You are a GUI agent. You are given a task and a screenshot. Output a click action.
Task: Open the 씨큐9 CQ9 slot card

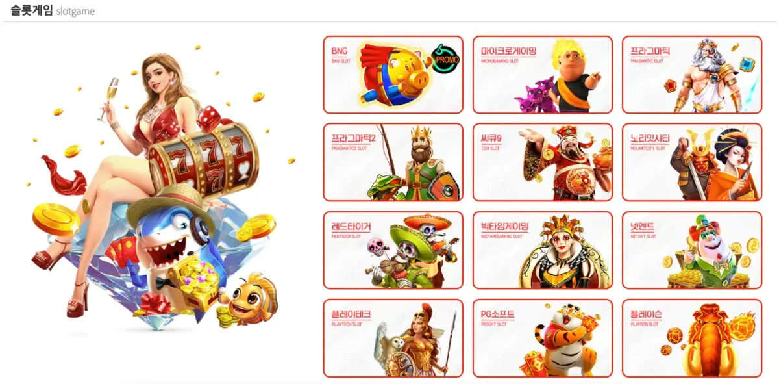543,162
